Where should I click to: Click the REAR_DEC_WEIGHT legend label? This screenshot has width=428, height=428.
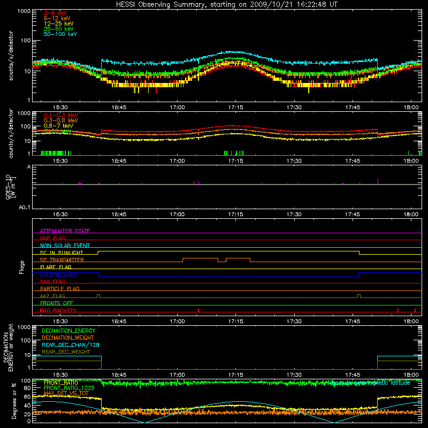pos(66,352)
